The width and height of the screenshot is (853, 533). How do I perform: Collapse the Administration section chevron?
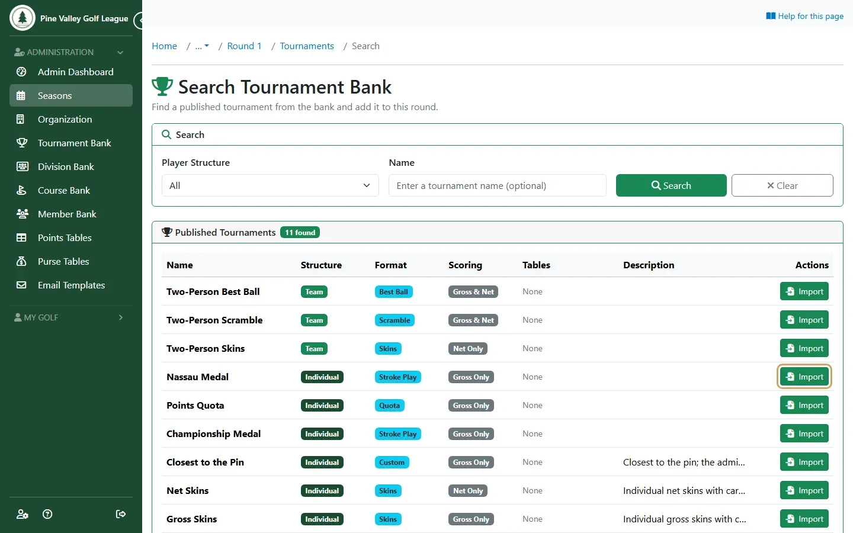(x=120, y=52)
